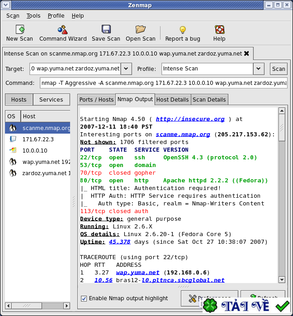Click the Report a bug lightbulb icon
Viewport: 293px width, 316px height.
pos(183,30)
